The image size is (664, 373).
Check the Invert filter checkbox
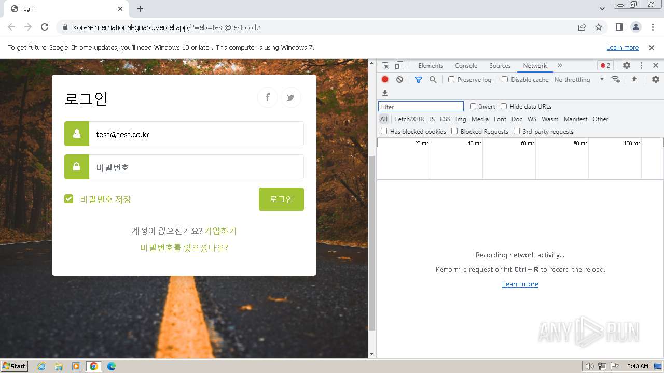pyautogui.click(x=473, y=106)
